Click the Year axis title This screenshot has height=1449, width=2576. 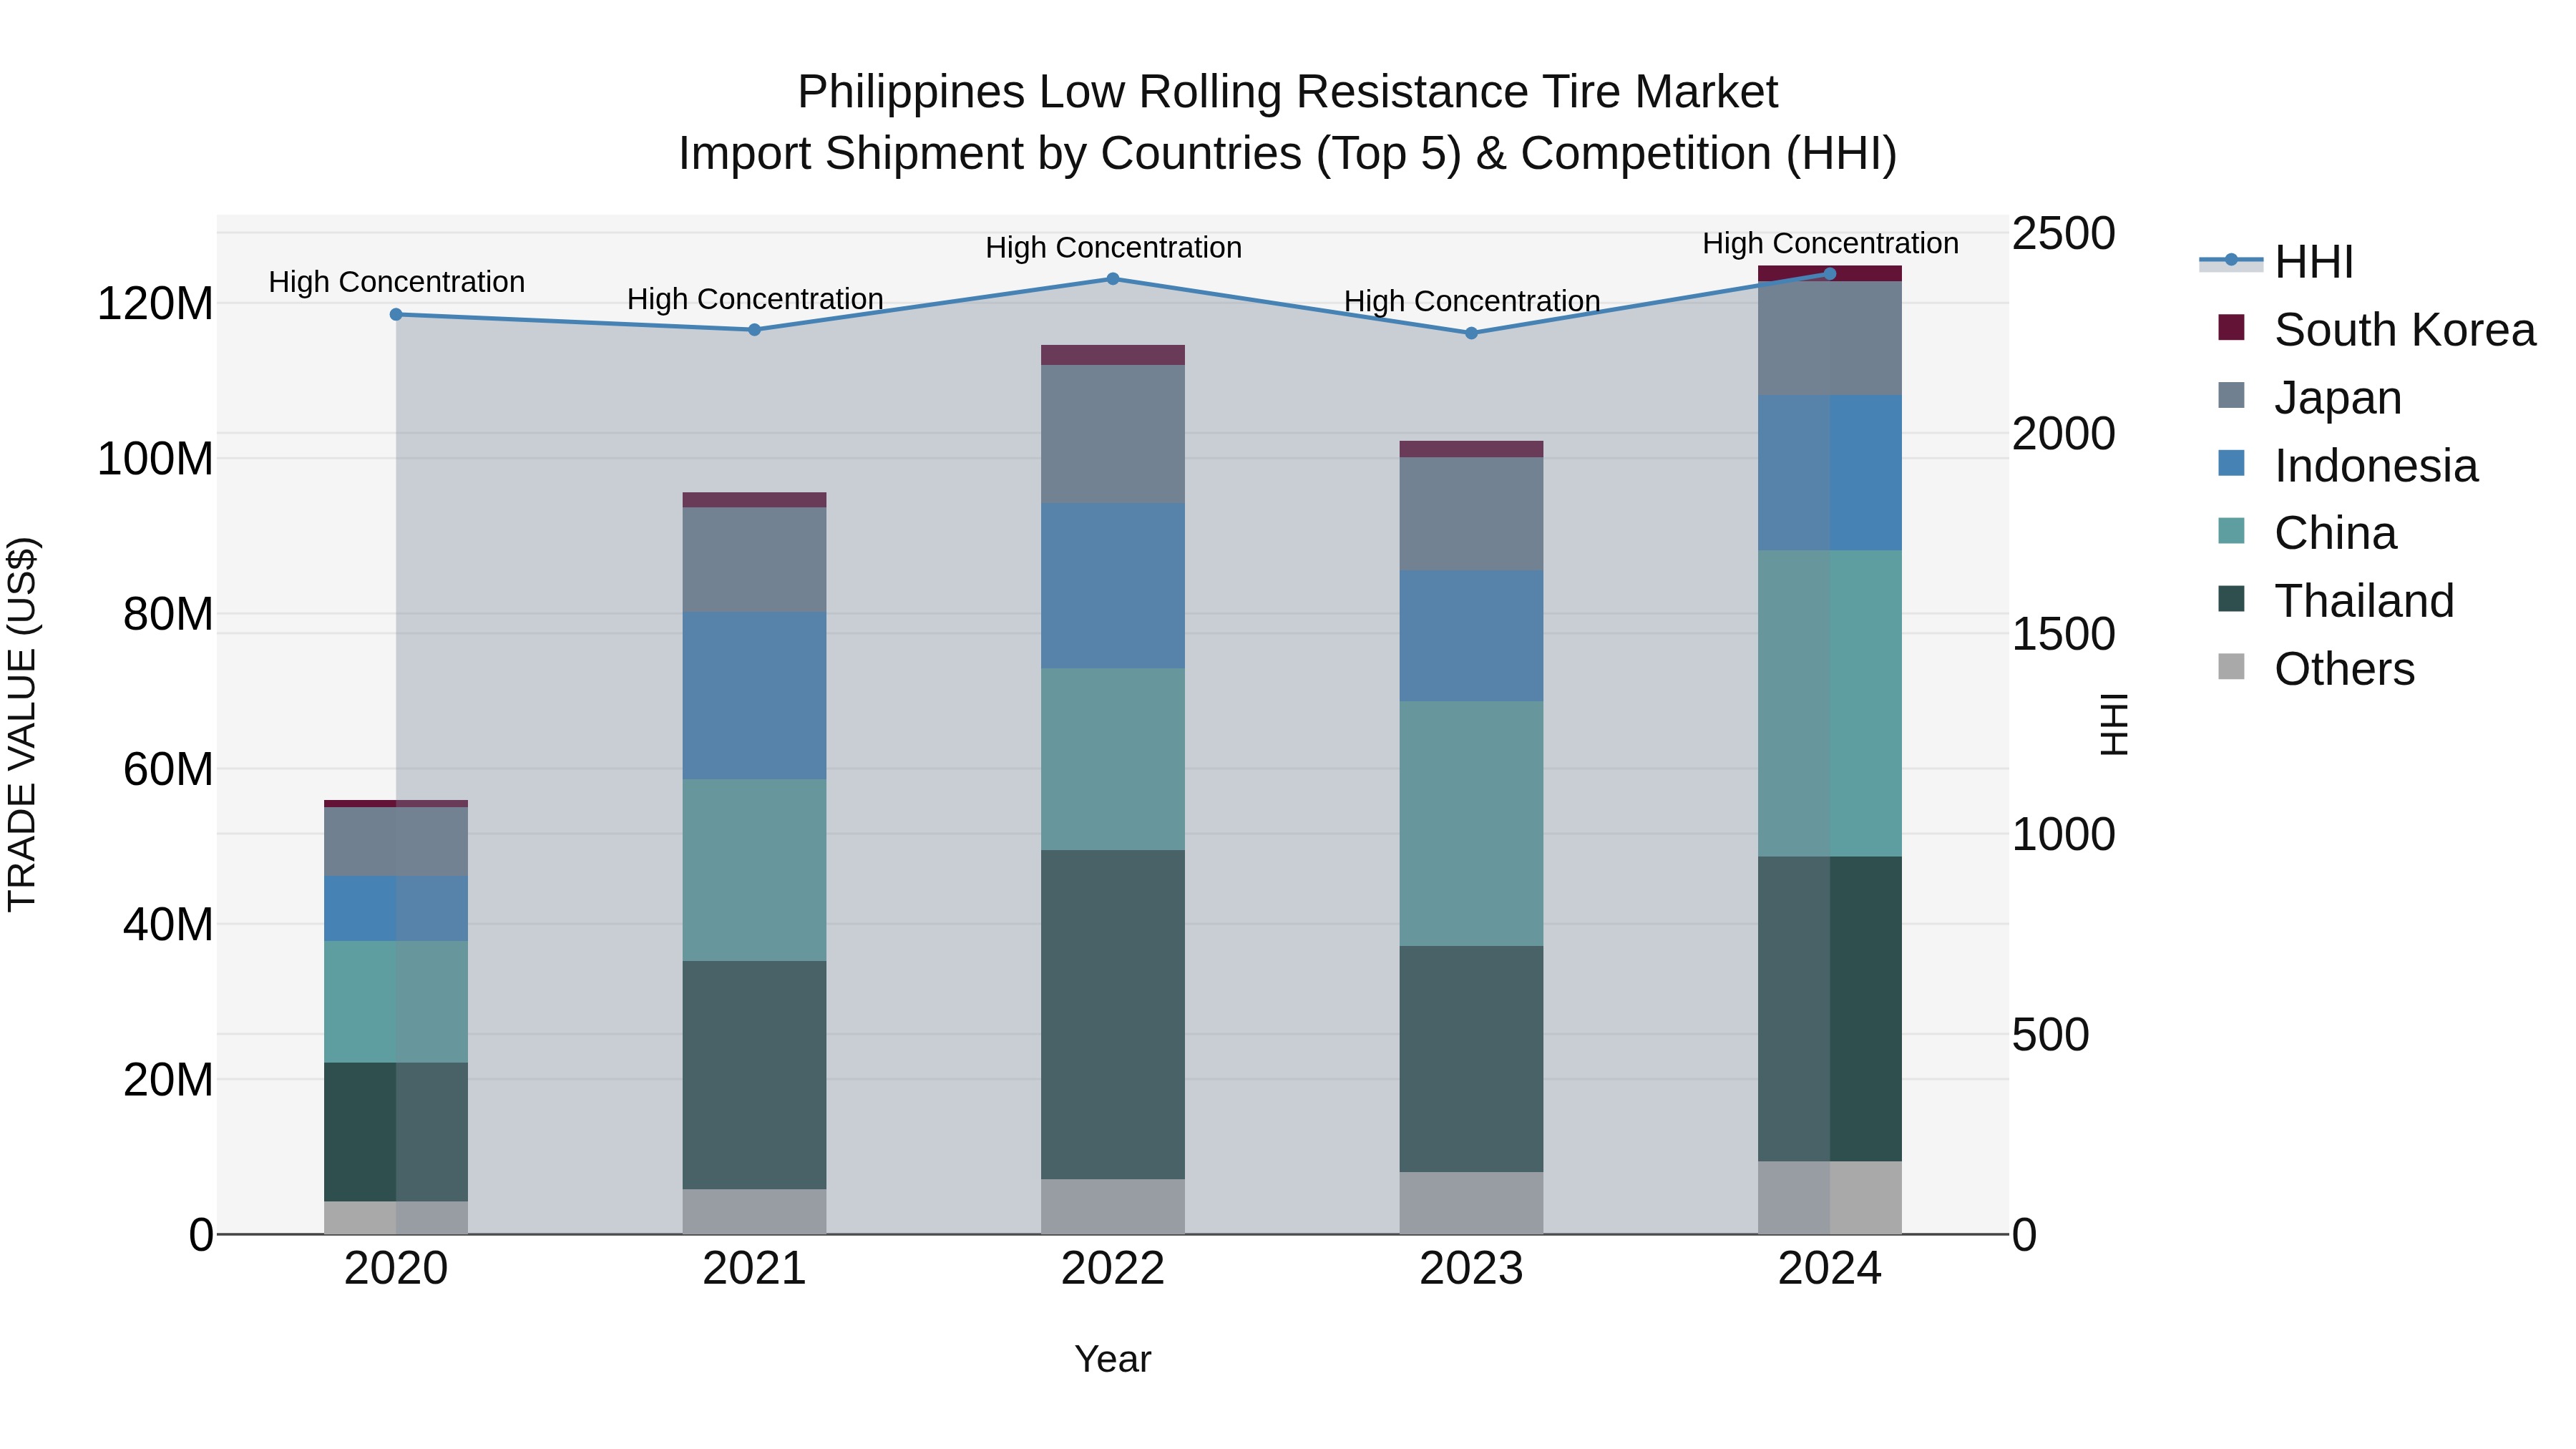click(1113, 1359)
